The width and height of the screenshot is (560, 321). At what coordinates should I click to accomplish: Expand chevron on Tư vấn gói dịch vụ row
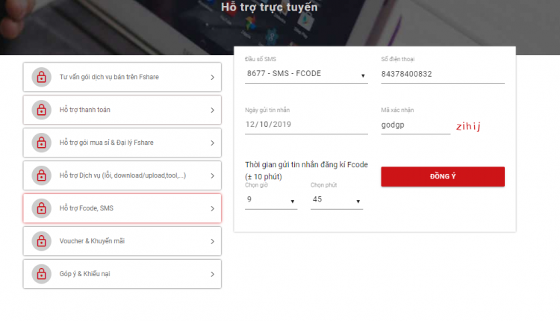coord(213,78)
